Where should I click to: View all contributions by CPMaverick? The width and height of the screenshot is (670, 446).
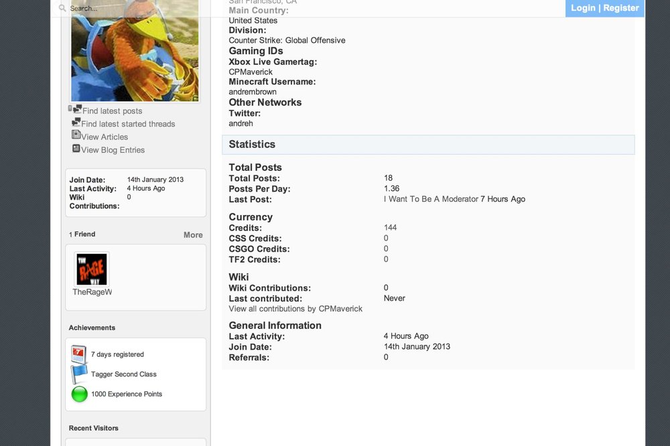coord(295,309)
